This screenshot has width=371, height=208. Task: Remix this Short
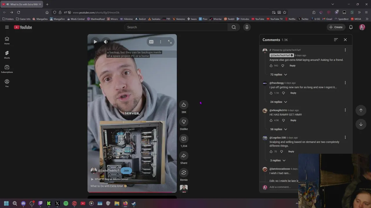tap(184, 172)
